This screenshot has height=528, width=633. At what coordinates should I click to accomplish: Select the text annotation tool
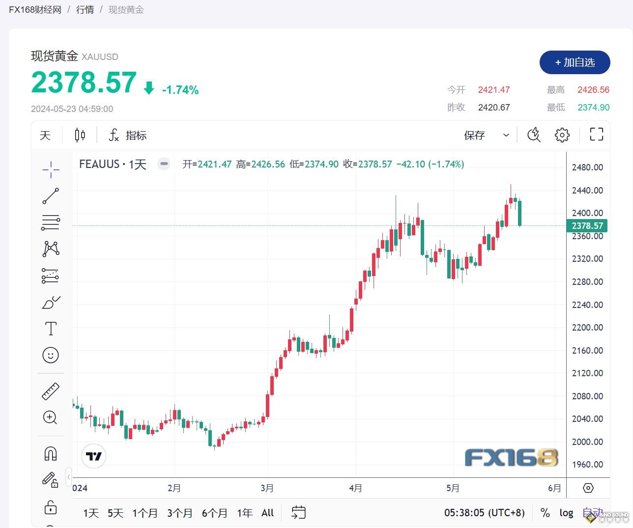[51, 329]
